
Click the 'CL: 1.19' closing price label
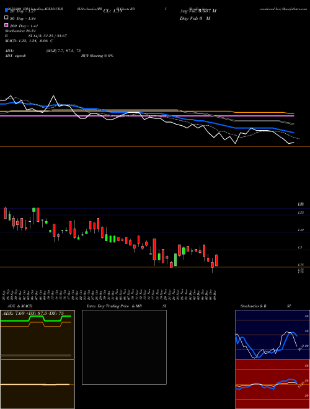point(113,11)
